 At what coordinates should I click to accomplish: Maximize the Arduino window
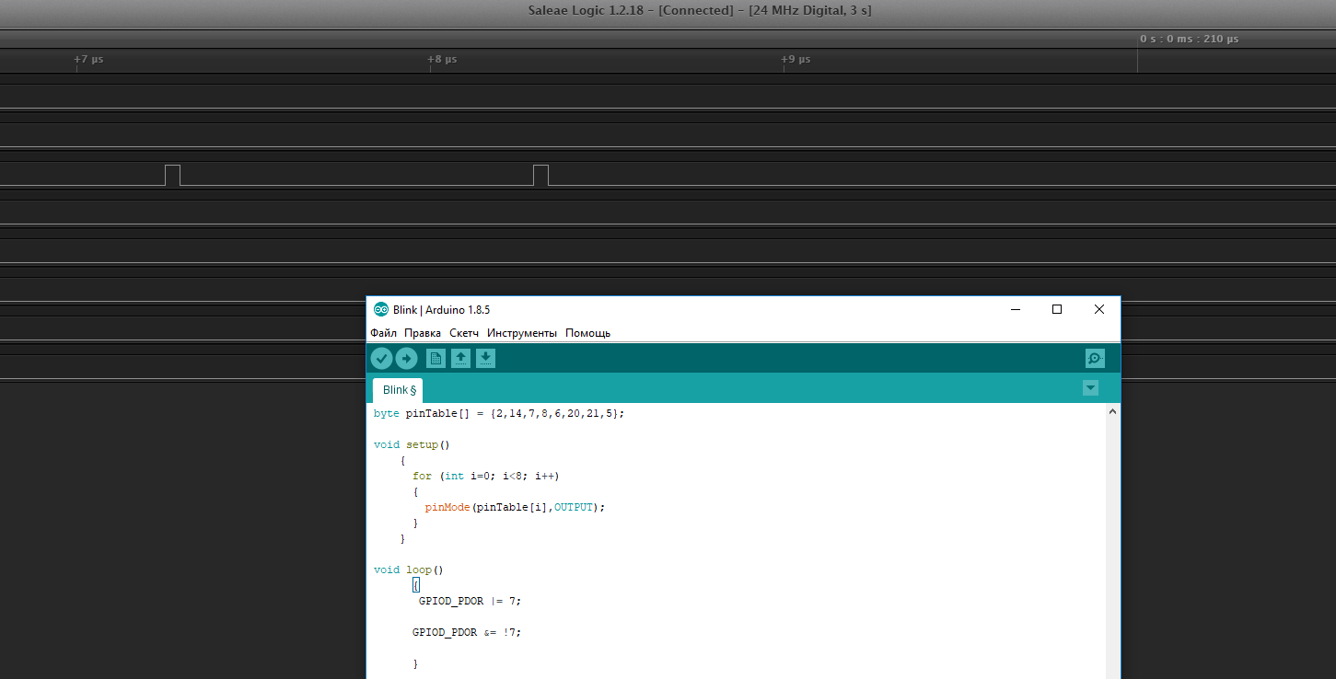click(x=1057, y=309)
